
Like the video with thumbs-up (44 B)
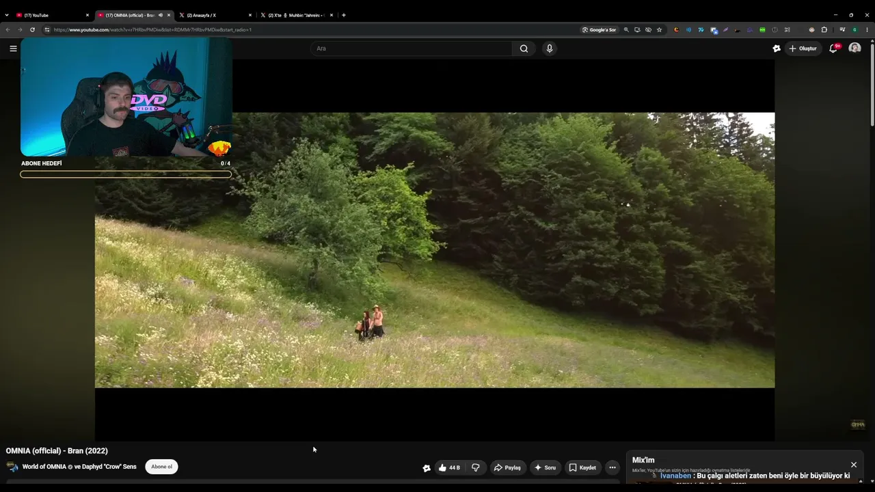[x=450, y=467]
